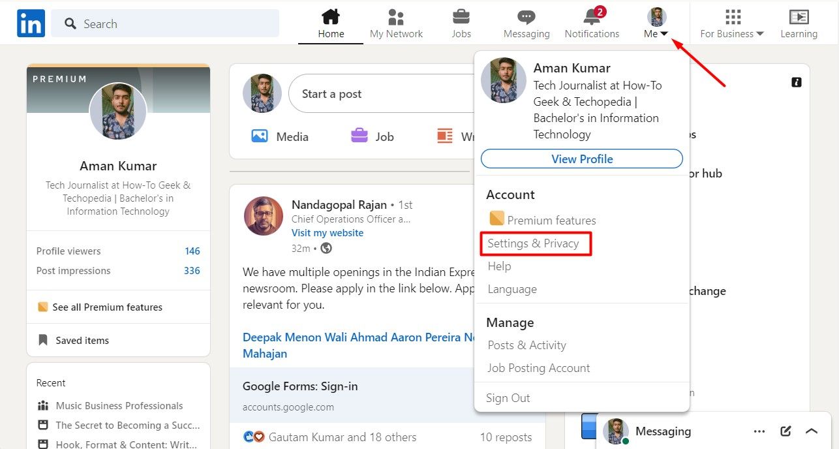Click the View Profile button
The height and width of the screenshot is (449, 839).
pos(581,159)
